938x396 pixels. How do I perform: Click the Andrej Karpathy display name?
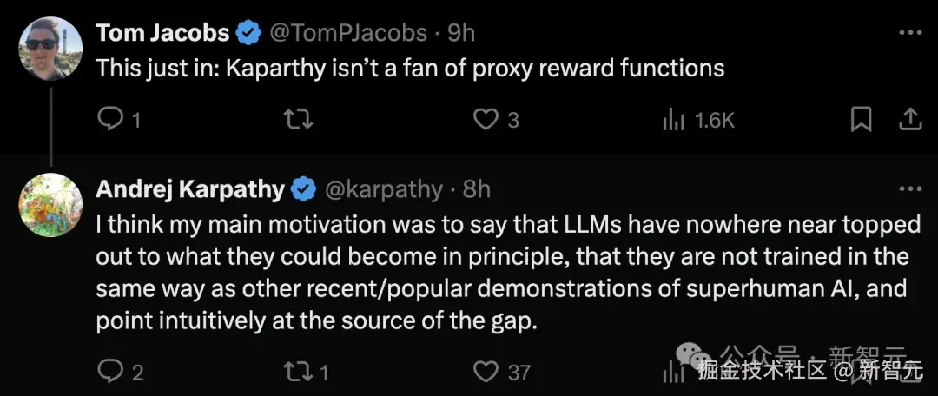pyautogui.click(x=190, y=188)
